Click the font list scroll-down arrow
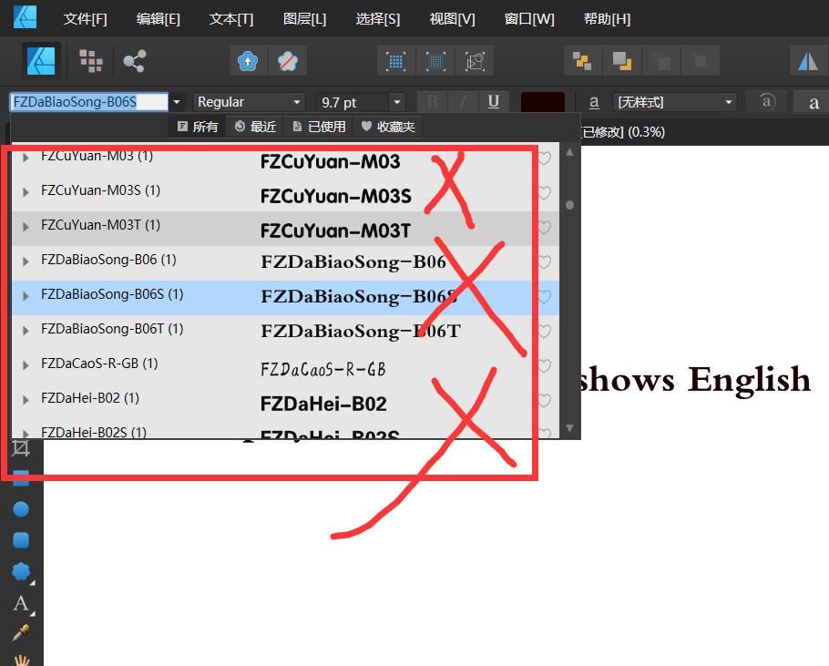The image size is (829, 666). click(569, 428)
